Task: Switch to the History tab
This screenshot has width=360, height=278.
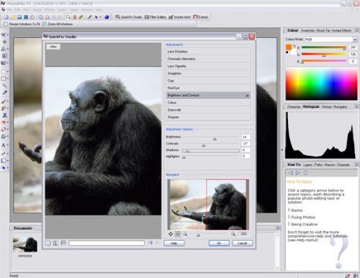Action: click(x=326, y=106)
